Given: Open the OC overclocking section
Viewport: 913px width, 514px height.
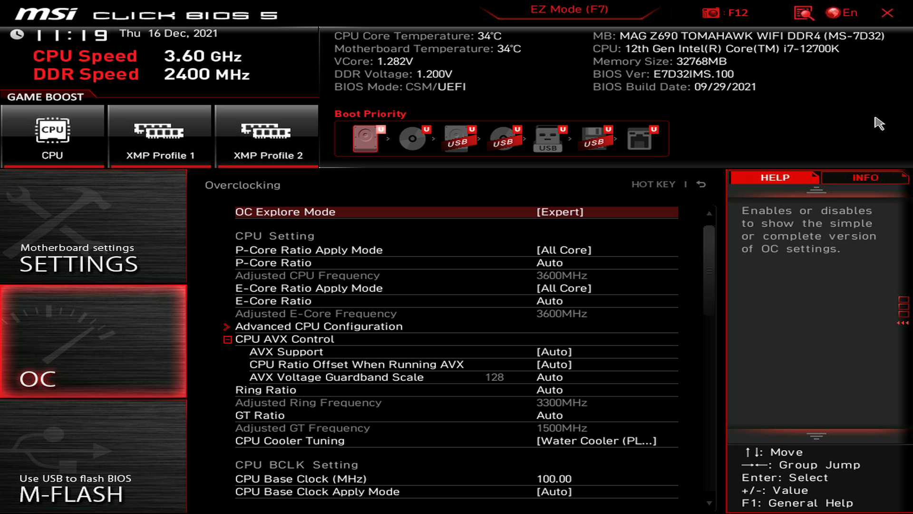Looking at the screenshot, I should [93, 342].
